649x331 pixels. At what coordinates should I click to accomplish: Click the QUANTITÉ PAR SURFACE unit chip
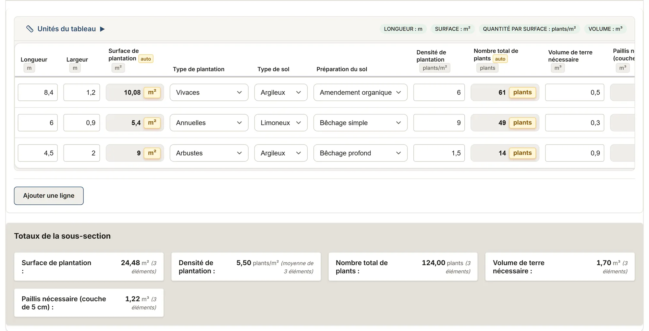tap(529, 29)
